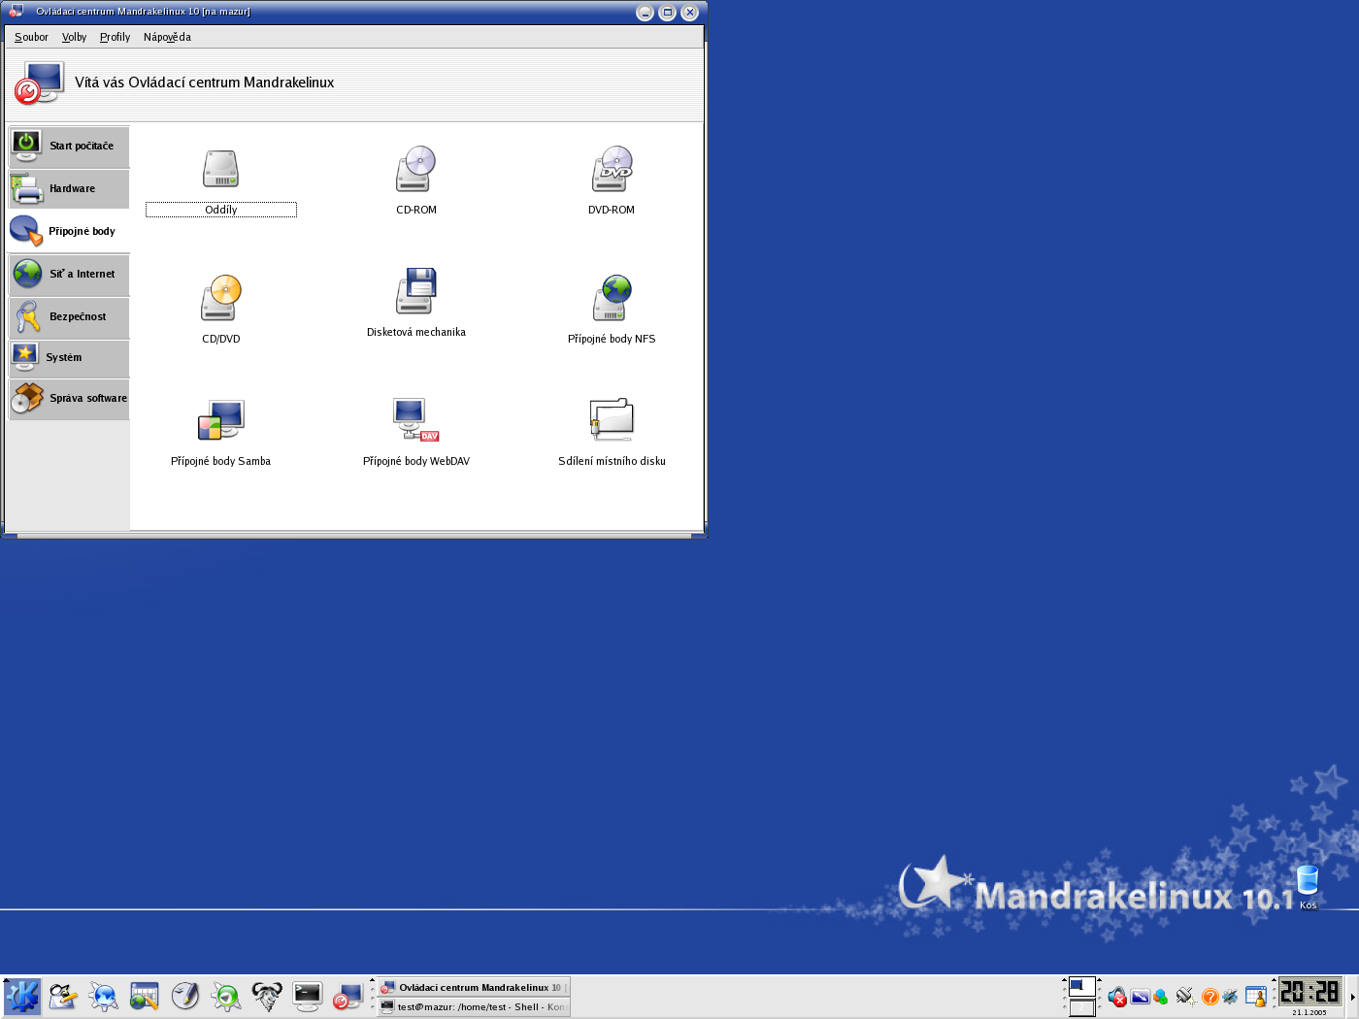Minimize the Ovládací centrum window
Screen dimensions: 1359x1019
pos(645,13)
